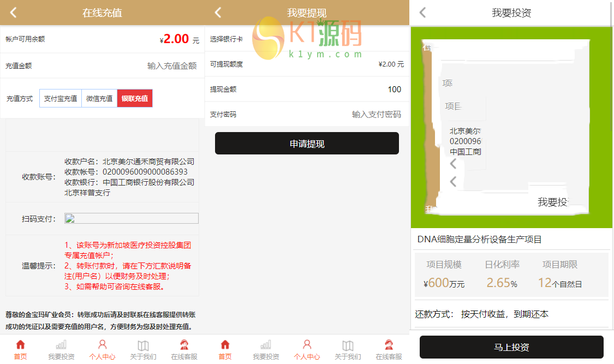Click the DNA细胞定量分析设备生产项目 title

[479, 239]
